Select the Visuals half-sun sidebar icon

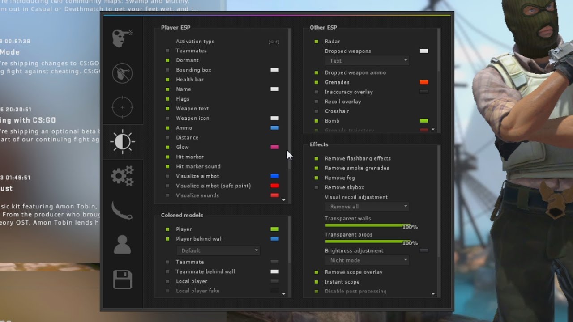[x=122, y=142]
